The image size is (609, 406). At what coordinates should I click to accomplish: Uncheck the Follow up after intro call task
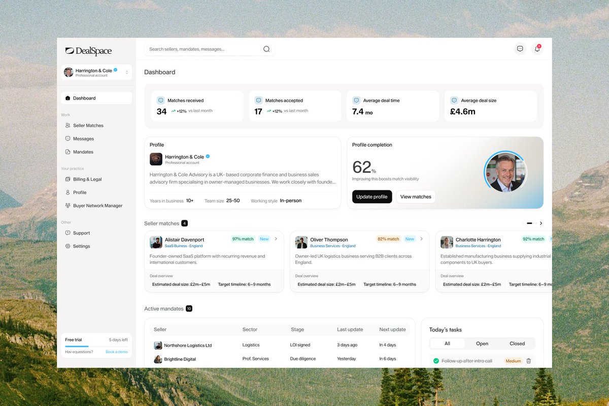tap(436, 361)
